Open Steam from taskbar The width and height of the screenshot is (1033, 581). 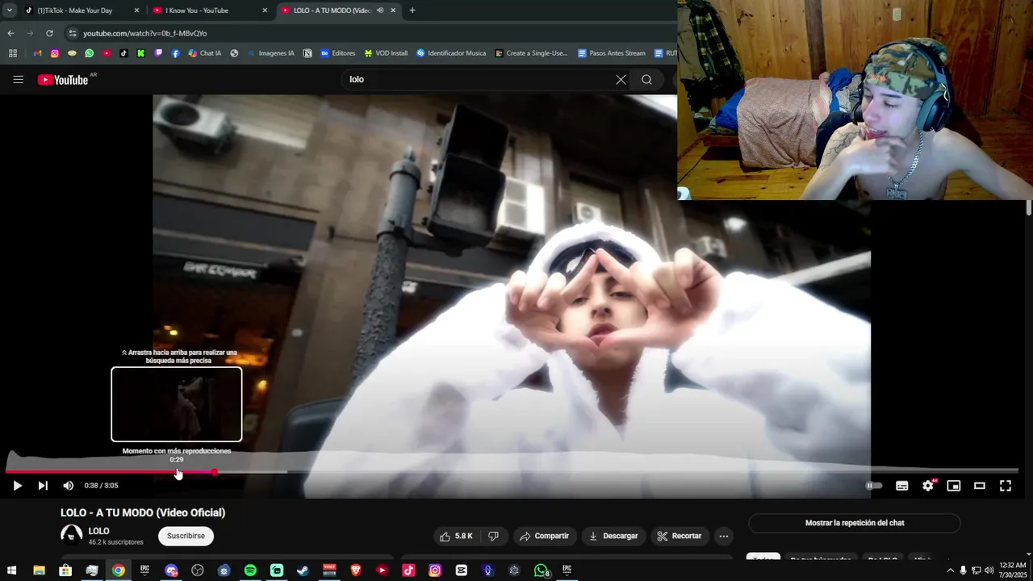(x=303, y=571)
